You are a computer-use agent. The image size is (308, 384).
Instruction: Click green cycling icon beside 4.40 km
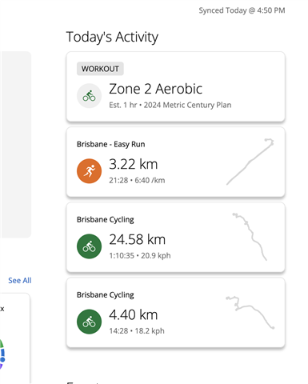[x=89, y=322]
